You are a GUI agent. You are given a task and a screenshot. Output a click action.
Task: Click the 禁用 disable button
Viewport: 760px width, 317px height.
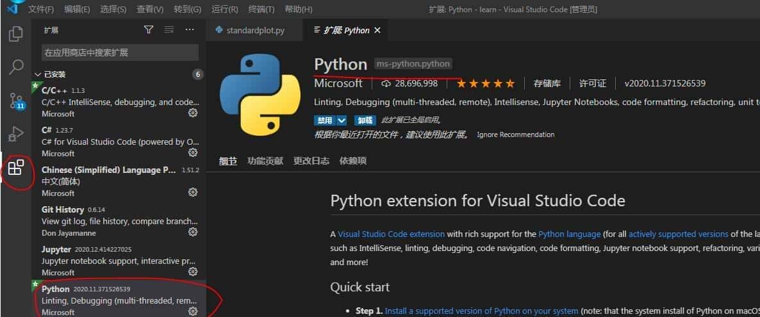coord(326,120)
